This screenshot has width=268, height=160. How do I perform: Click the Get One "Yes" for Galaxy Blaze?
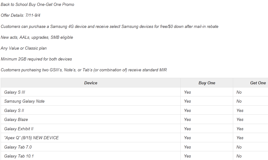tap(240, 119)
